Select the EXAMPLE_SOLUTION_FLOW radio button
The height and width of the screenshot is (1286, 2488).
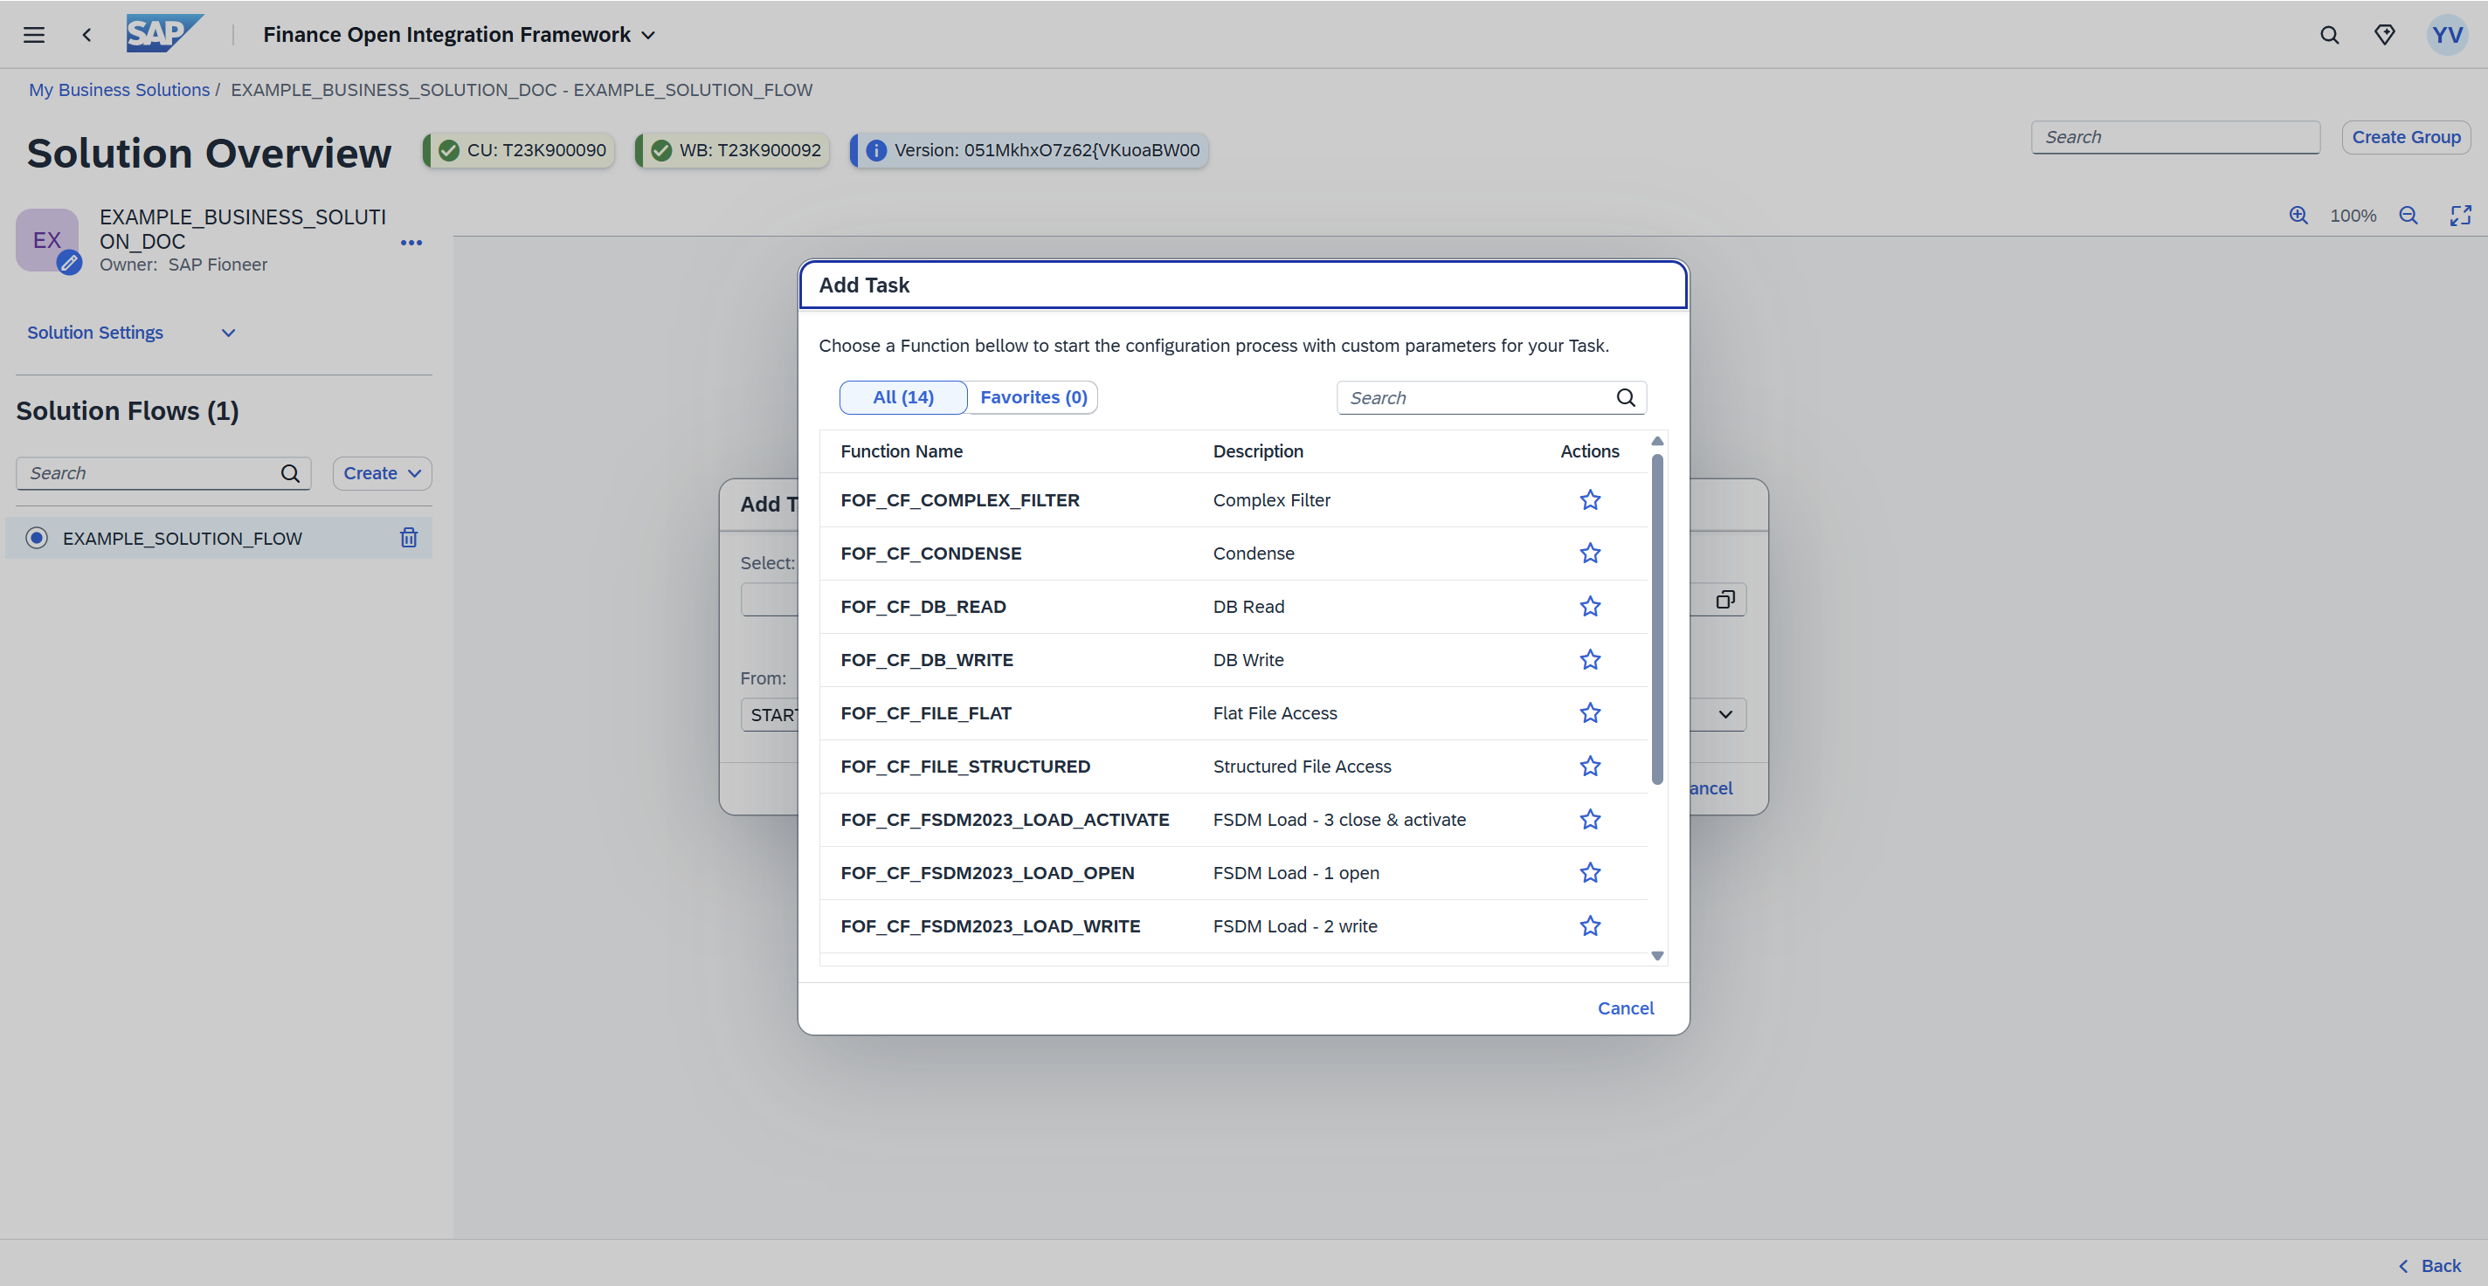(37, 538)
